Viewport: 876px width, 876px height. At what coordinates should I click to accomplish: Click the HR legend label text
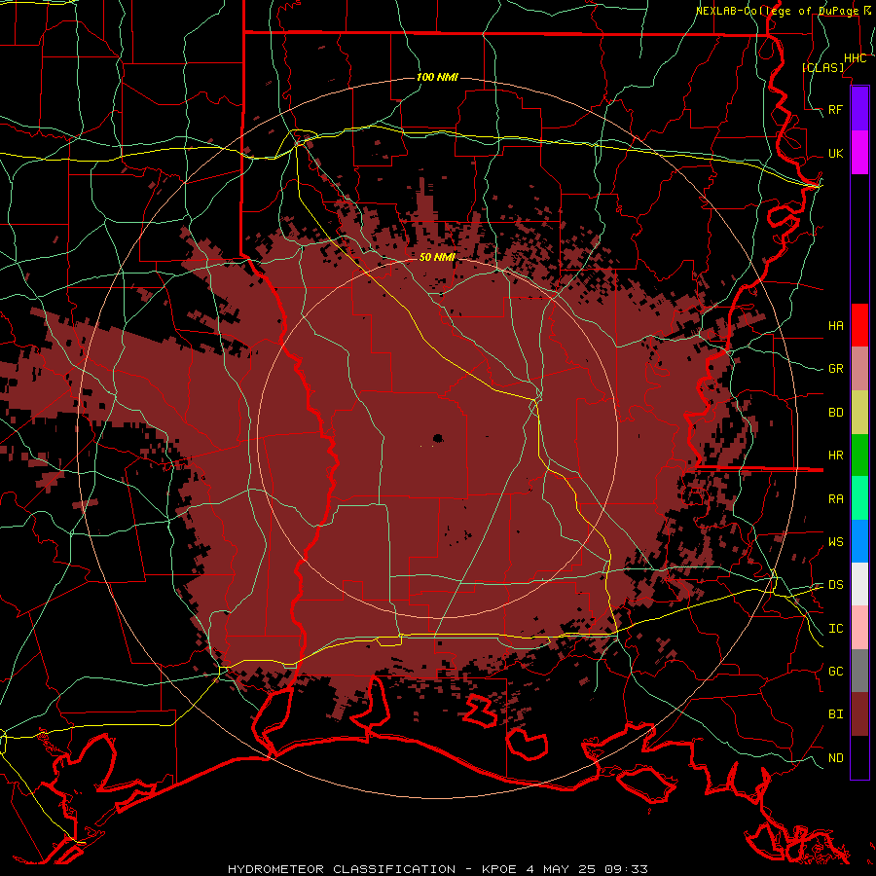(x=835, y=456)
